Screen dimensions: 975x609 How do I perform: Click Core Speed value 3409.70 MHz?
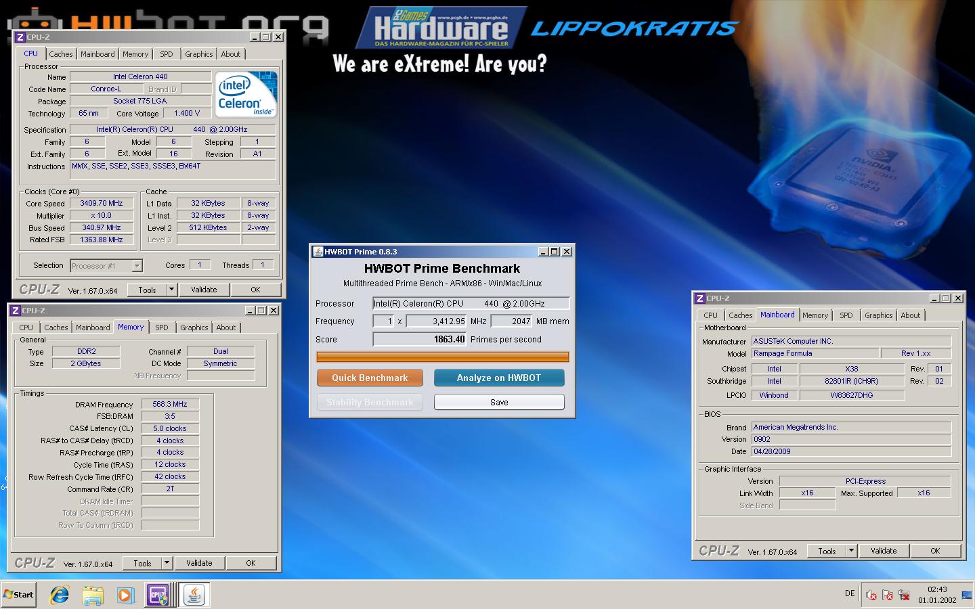(x=102, y=203)
